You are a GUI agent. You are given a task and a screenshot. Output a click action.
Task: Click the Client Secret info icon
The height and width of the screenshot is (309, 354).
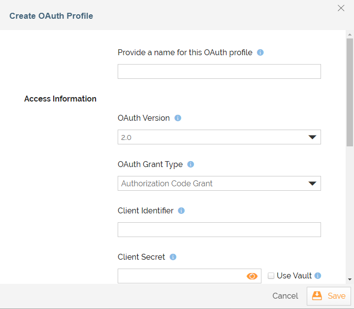pyautogui.click(x=173, y=257)
